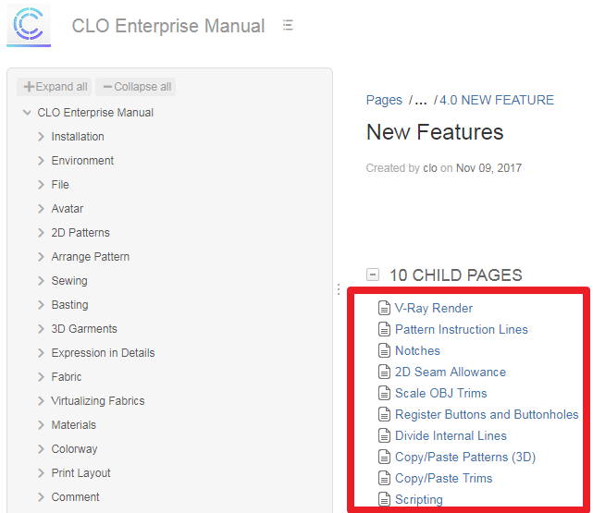Screen dimensions: 593x513
Task: Click the CLO logo icon
Action: (x=29, y=24)
